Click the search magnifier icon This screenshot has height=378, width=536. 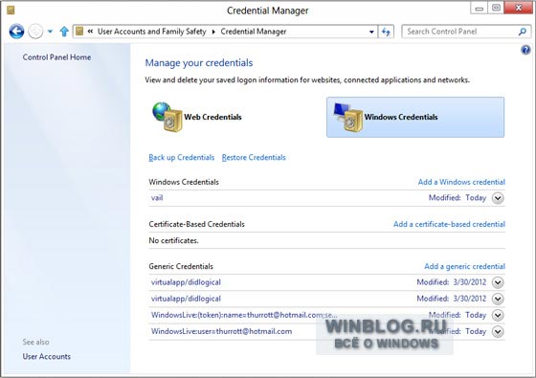[x=523, y=32]
